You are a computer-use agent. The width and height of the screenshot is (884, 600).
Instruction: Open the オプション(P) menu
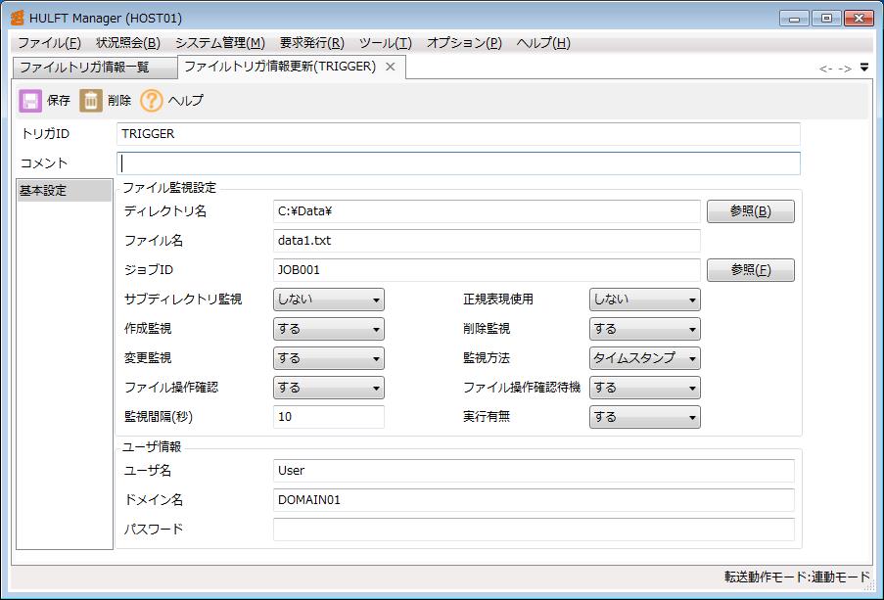pos(464,43)
